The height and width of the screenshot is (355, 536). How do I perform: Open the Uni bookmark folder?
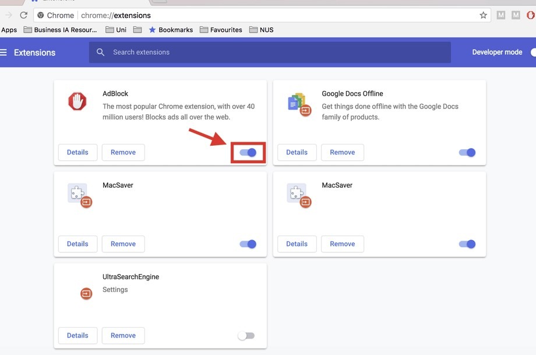coord(116,30)
